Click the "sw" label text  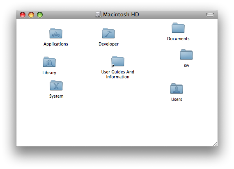coord(186,66)
